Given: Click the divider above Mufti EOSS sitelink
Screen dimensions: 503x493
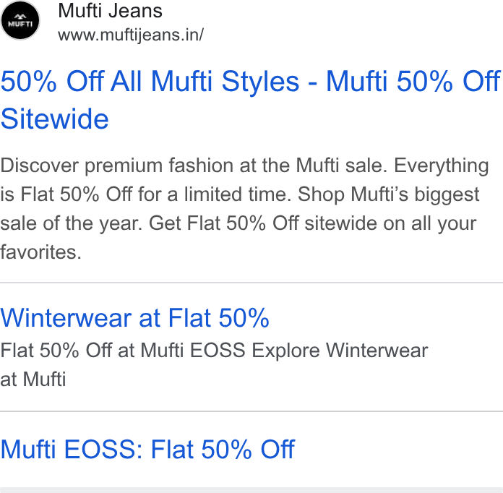Looking at the screenshot, I should (252, 411).
